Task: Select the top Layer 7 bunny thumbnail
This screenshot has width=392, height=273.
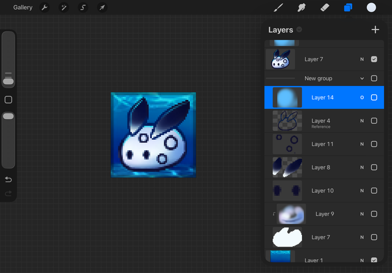Action: click(281, 59)
